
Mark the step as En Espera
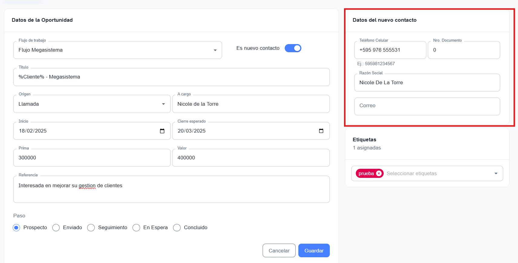pyautogui.click(x=136, y=228)
